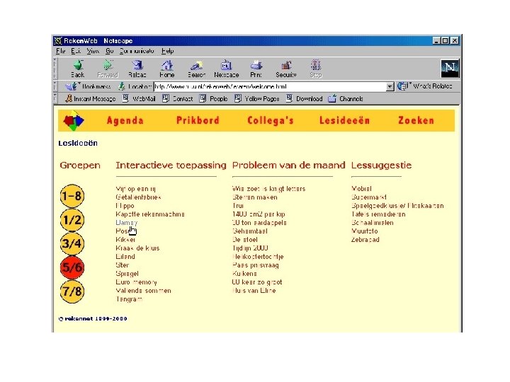Open the Kapotte rekenmachine link

150,214
